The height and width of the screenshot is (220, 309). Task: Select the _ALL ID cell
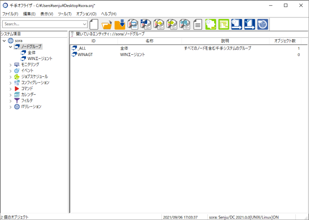pos(82,48)
